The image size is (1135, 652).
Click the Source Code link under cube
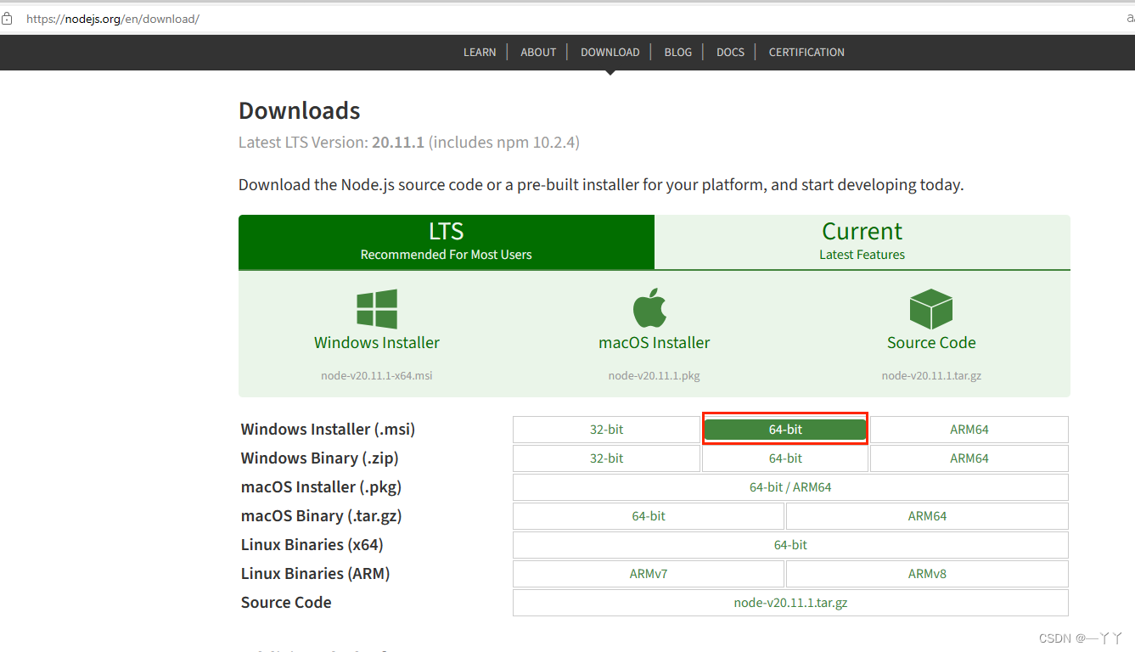(x=931, y=343)
